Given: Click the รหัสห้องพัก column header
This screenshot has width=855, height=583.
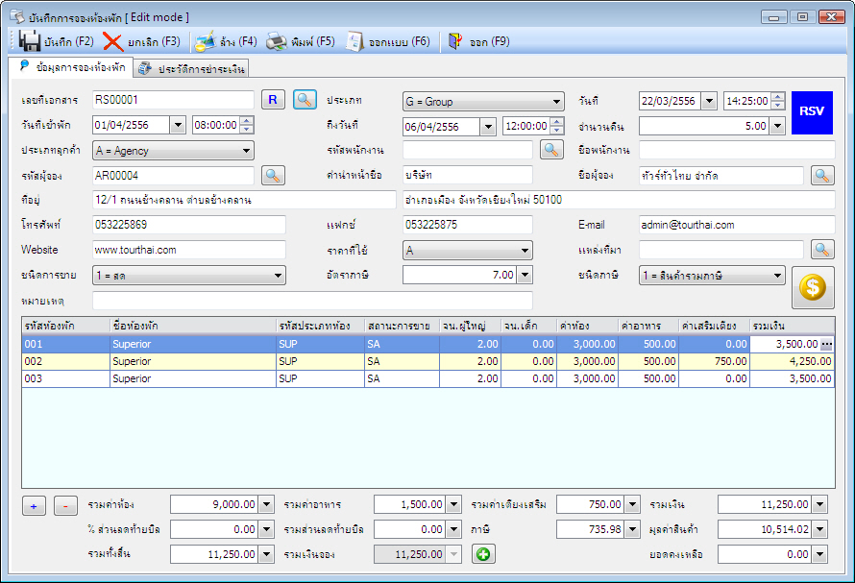Looking at the screenshot, I should 66,327.
